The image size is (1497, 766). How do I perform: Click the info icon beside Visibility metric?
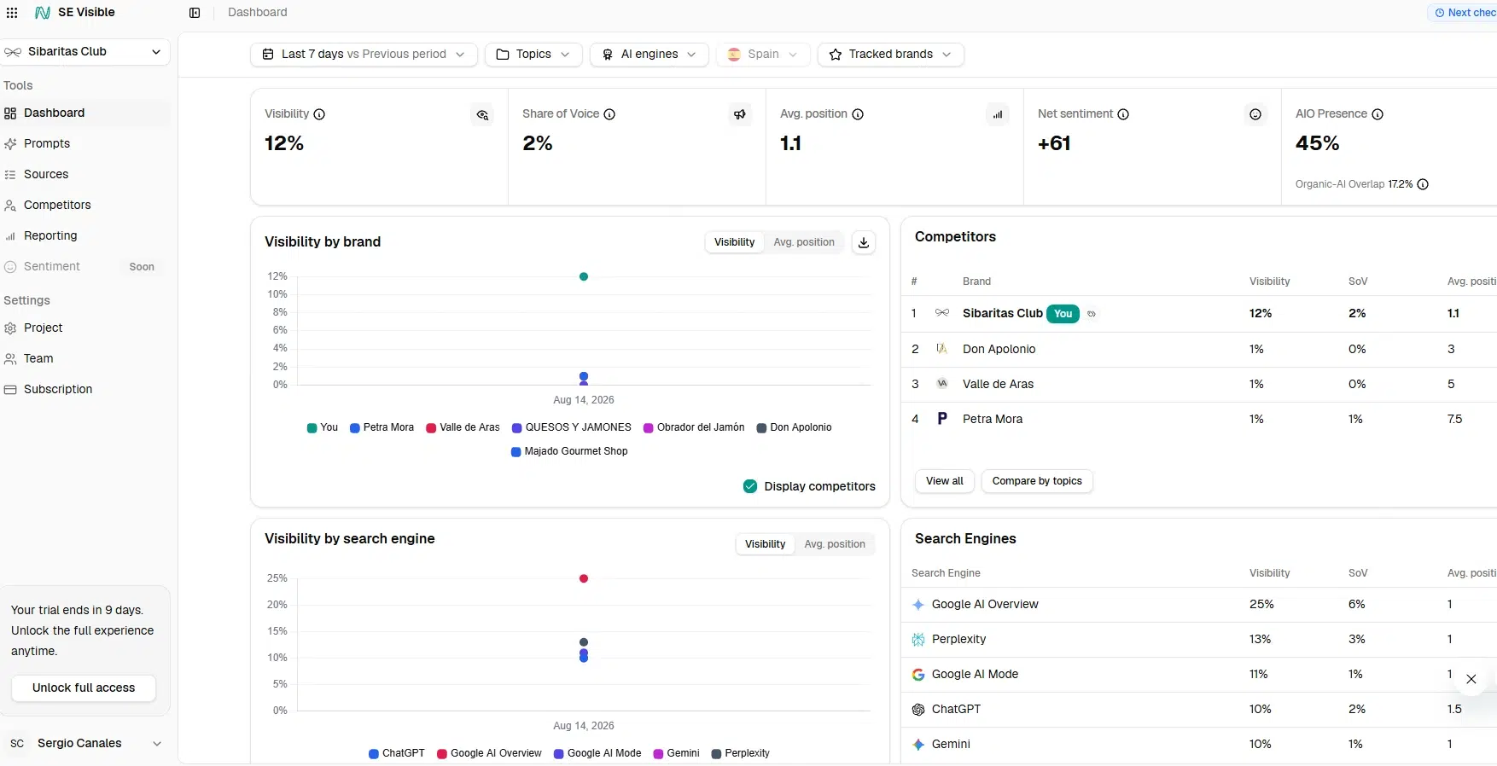tap(319, 114)
